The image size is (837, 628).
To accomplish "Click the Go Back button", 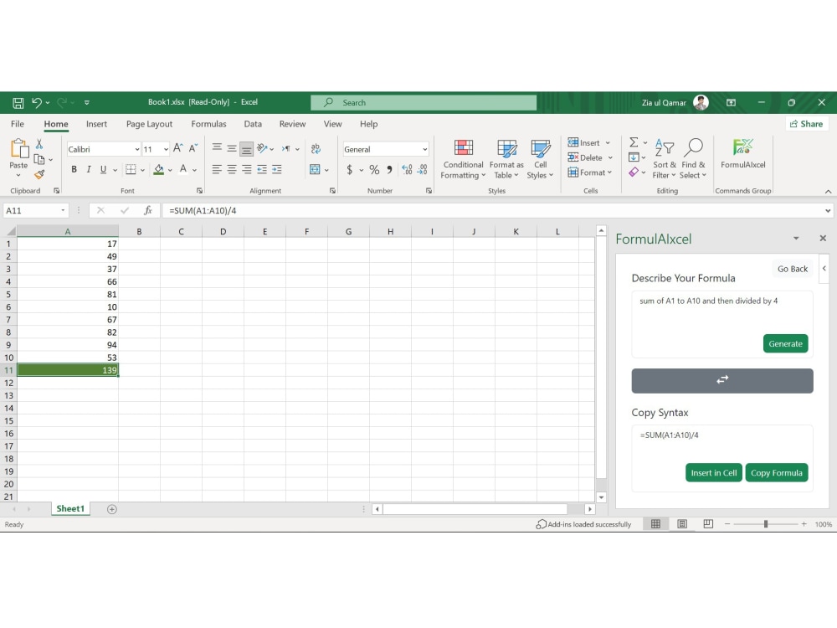I will pyautogui.click(x=792, y=269).
